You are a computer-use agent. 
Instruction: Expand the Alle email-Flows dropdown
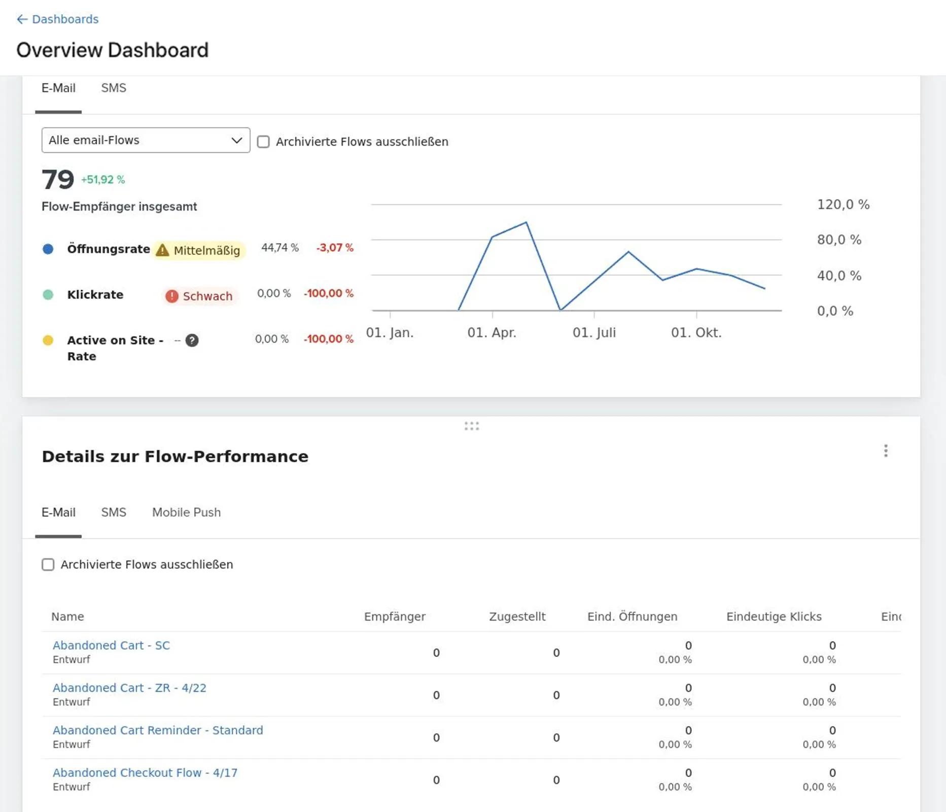[146, 140]
